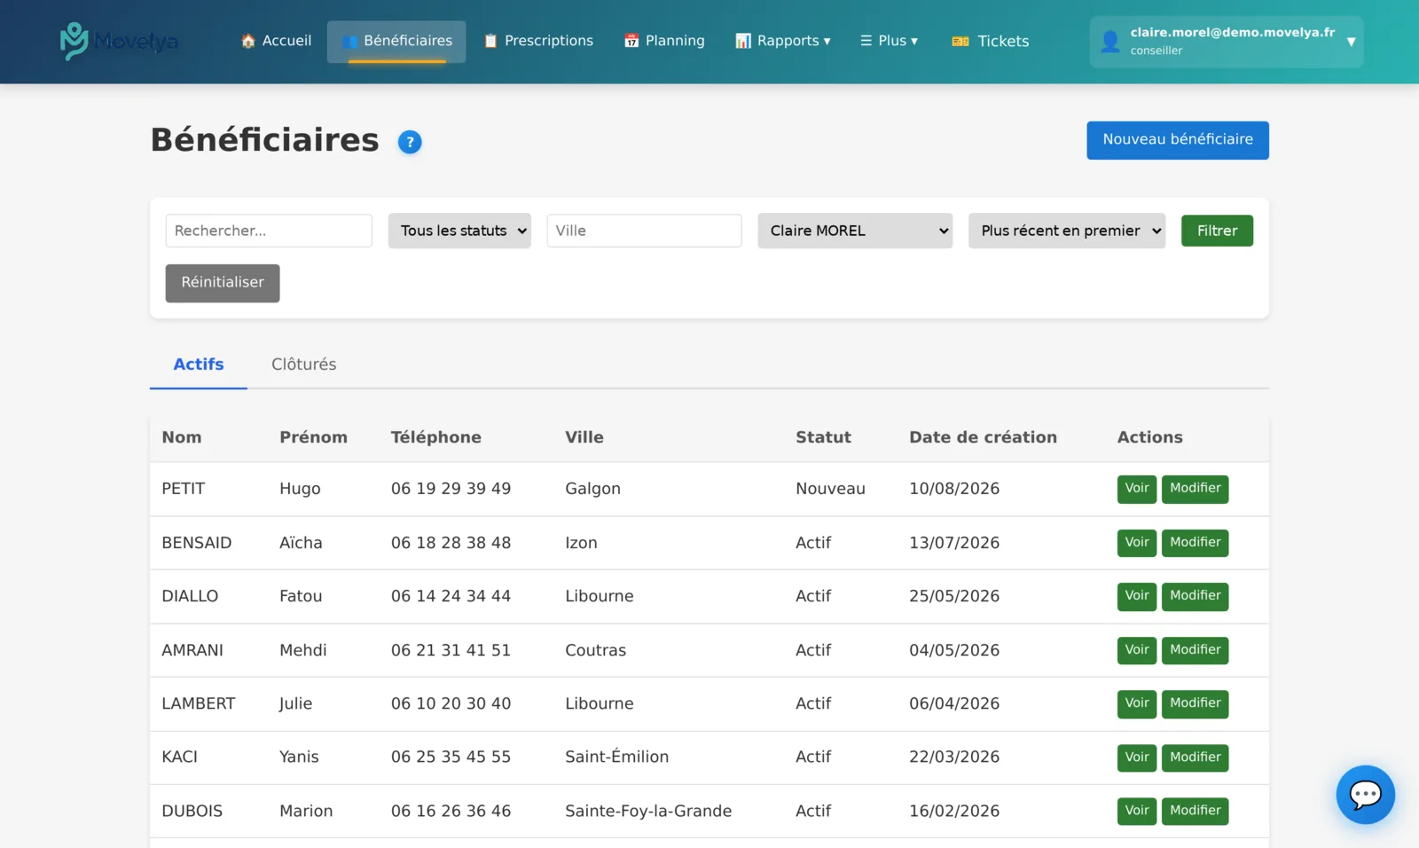Open the Plus récent en premier sort dropdown
The width and height of the screenshot is (1419, 848).
pyautogui.click(x=1067, y=231)
